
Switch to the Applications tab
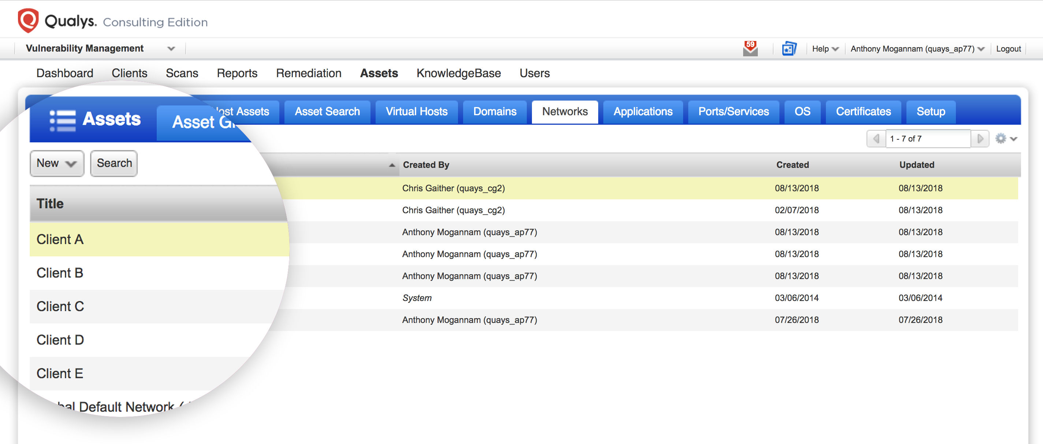643,112
